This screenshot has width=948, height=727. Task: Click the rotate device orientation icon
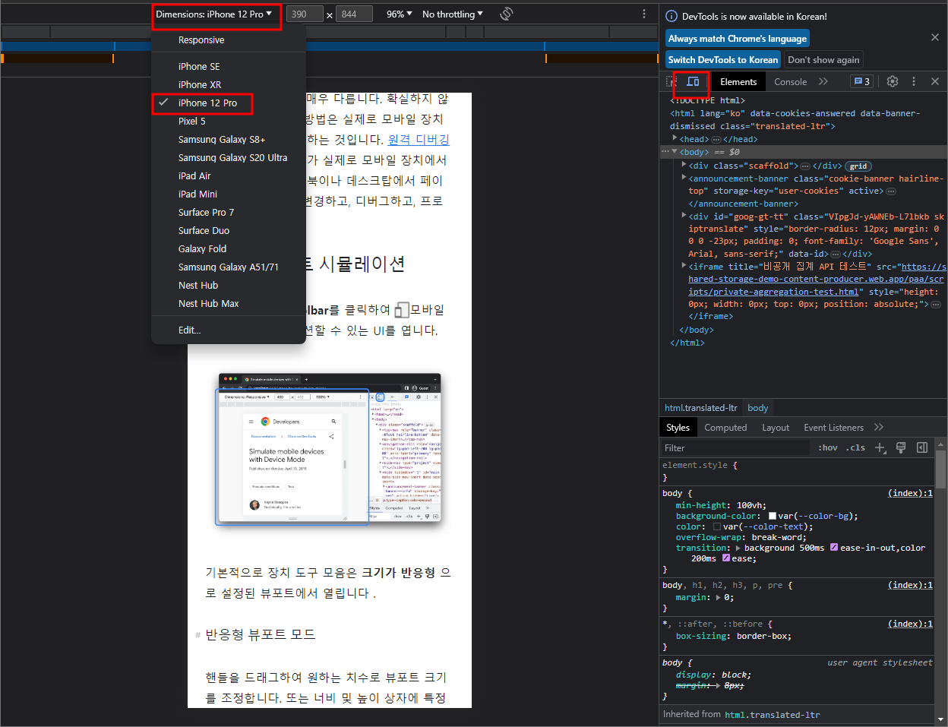point(507,14)
